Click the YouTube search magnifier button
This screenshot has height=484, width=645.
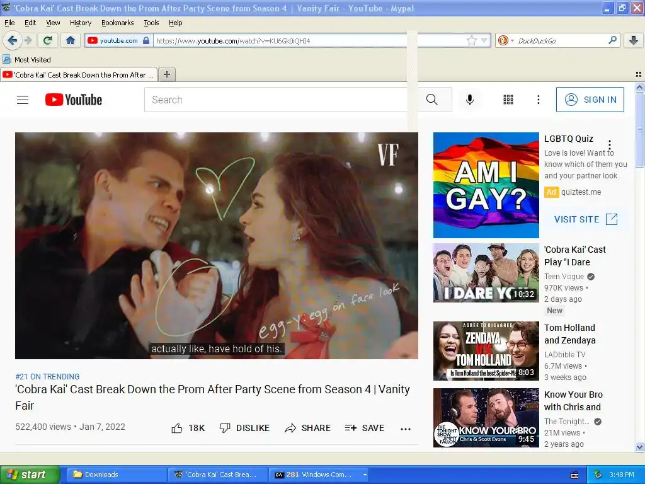tap(432, 100)
